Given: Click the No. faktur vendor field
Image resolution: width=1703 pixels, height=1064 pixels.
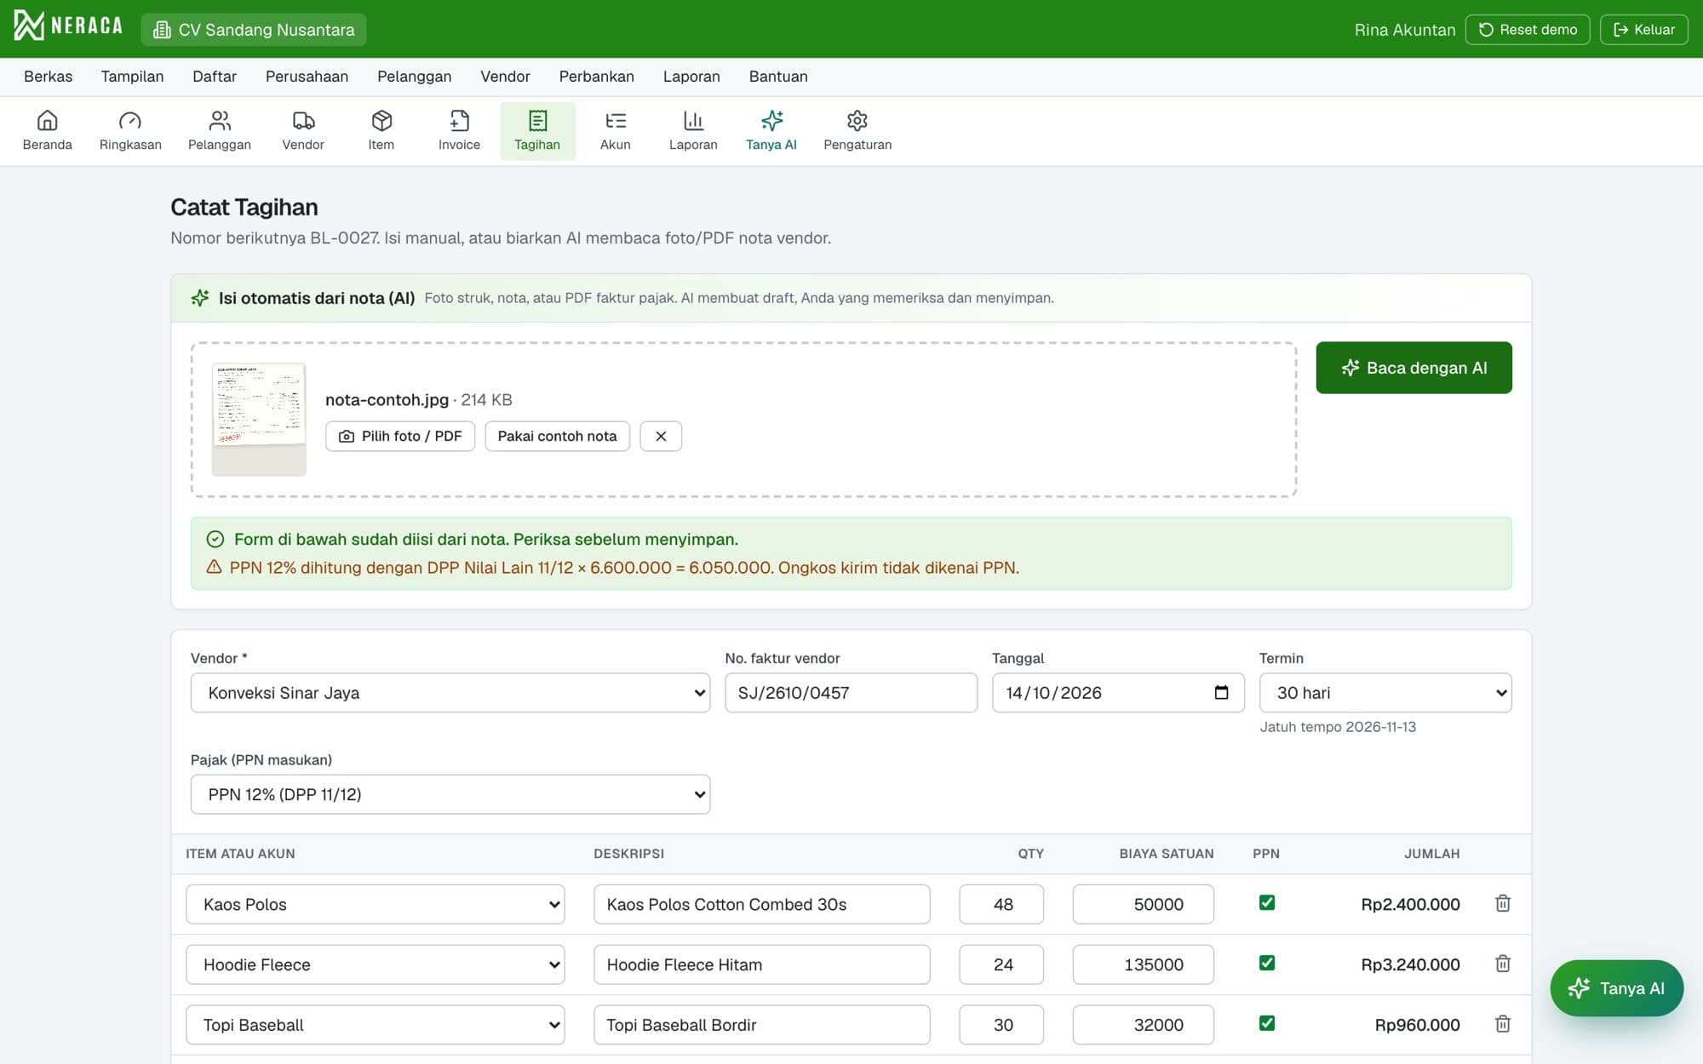Looking at the screenshot, I should [x=851, y=693].
